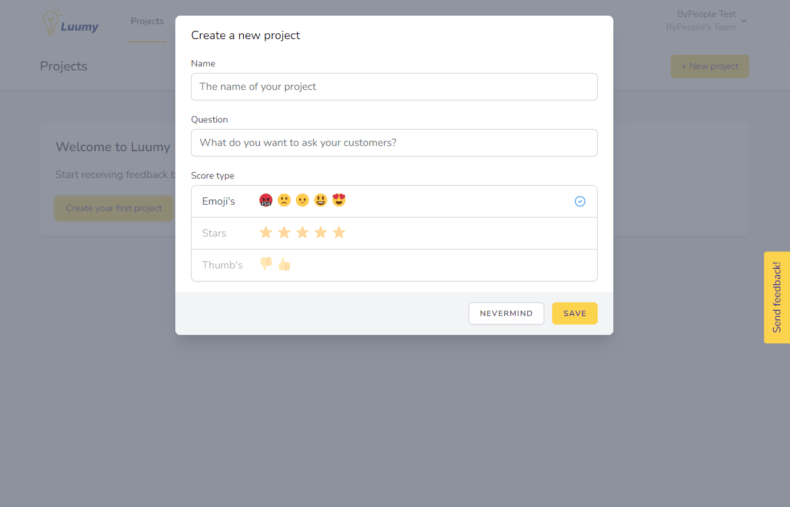
Task: Click the frowning emoji face
Action: [x=284, y=200]
